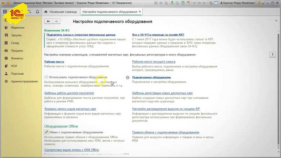Open Подключить кассы к оператору фискальных данных link

coord(81,35)
